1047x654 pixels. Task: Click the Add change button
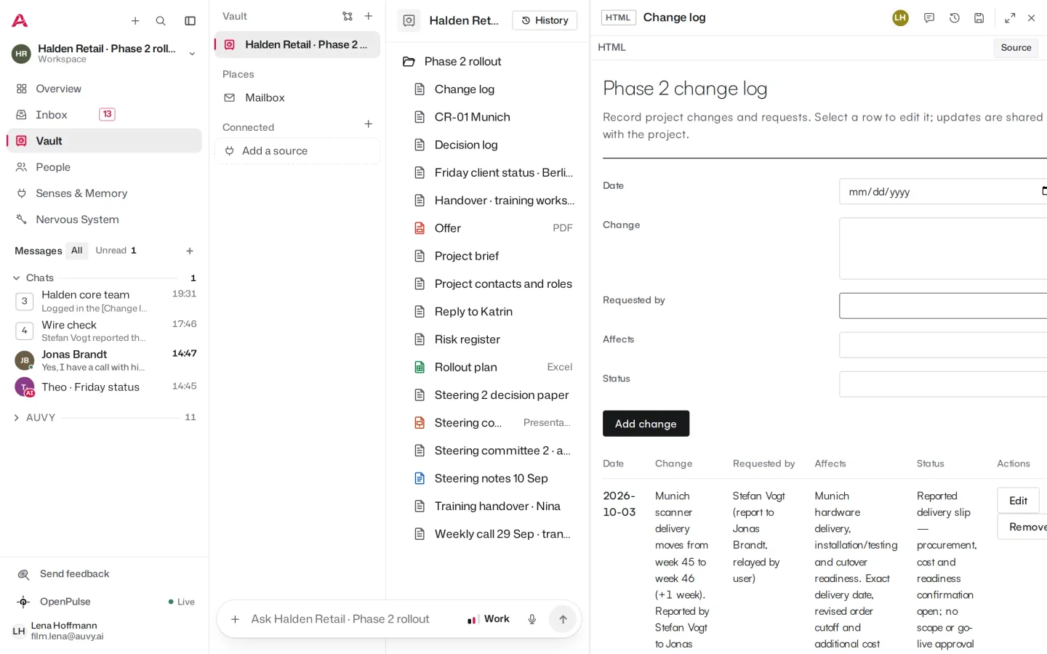646,424
